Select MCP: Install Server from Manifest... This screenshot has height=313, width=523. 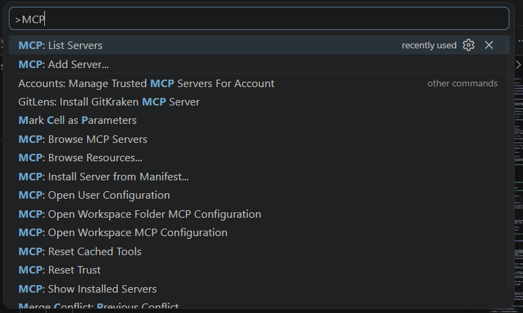[259, 176]
